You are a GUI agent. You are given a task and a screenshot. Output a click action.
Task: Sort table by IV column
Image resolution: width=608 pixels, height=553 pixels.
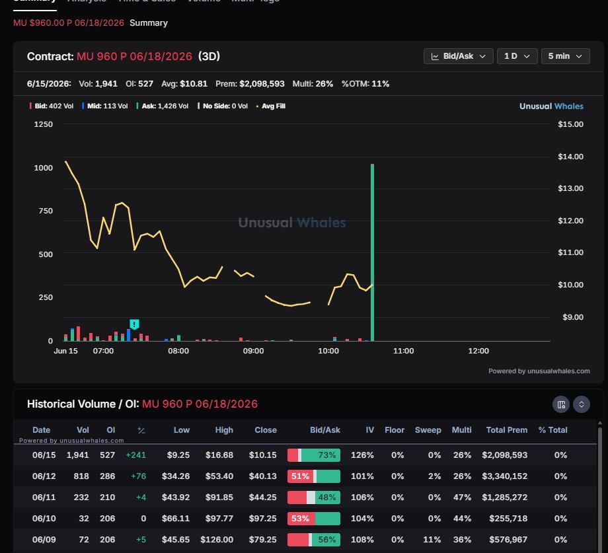(x=370, y=429)
